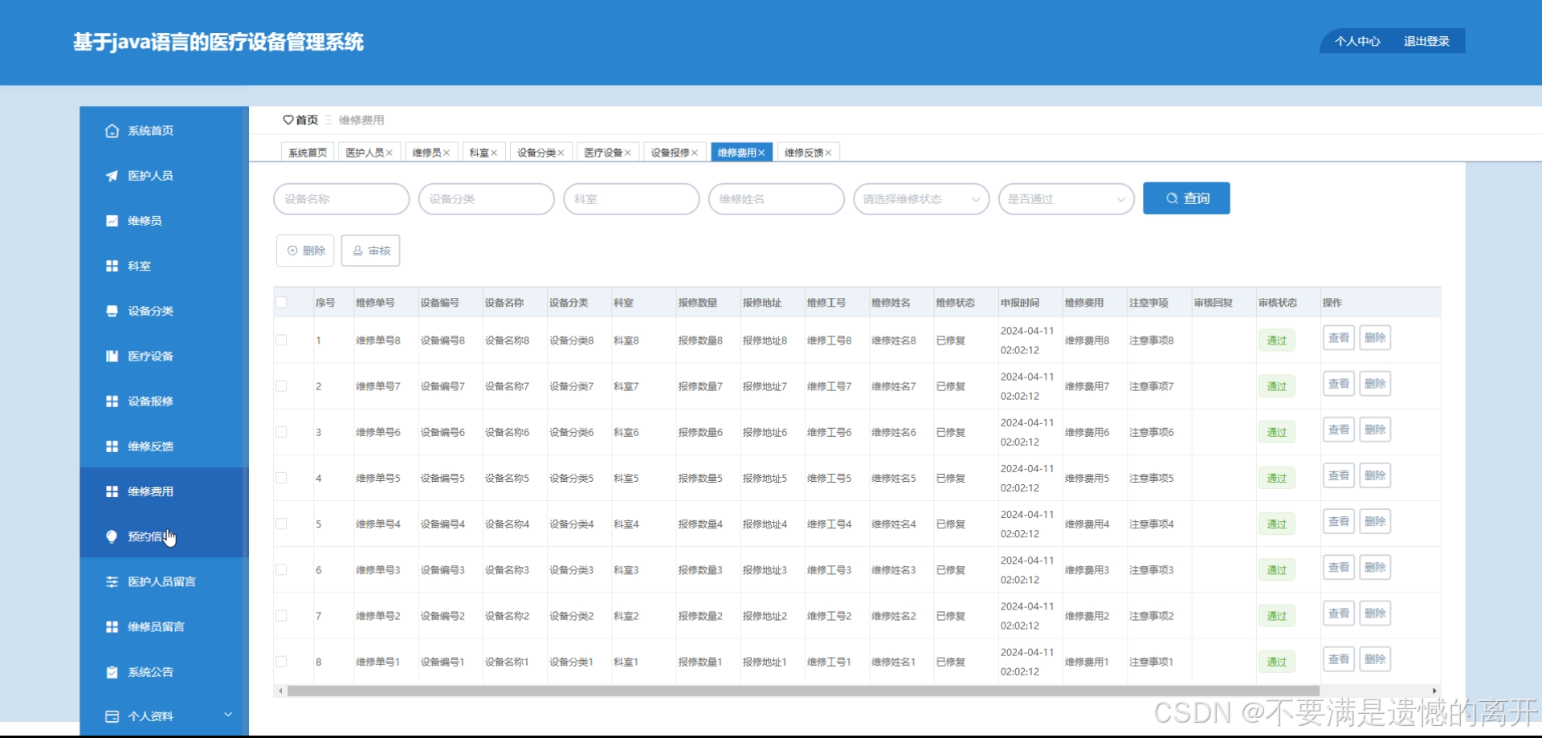Viewport: 1542px width, 738px height.
Task: Click 查看 for row 维修单号5
Action: tap(1339, 475)
